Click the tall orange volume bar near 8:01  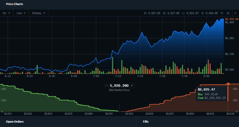coord(208,67)
